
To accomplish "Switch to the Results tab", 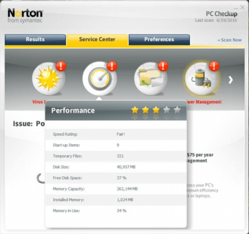I will click(x=35, y=39).
